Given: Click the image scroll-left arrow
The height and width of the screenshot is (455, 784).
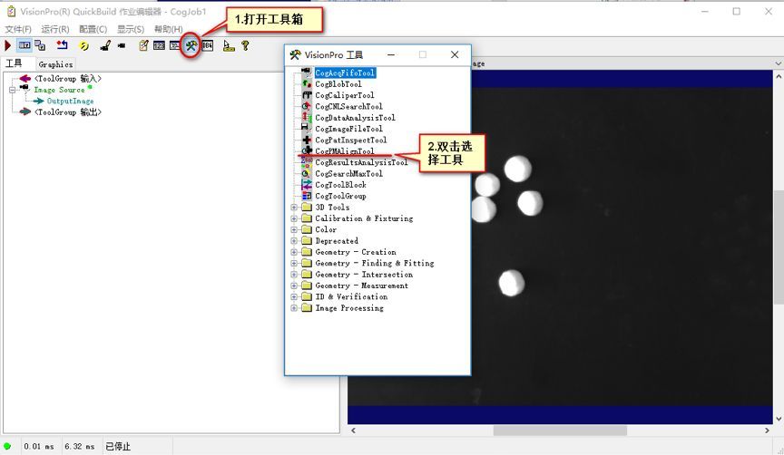Looking at the screenshot, I should pos(353,430).
